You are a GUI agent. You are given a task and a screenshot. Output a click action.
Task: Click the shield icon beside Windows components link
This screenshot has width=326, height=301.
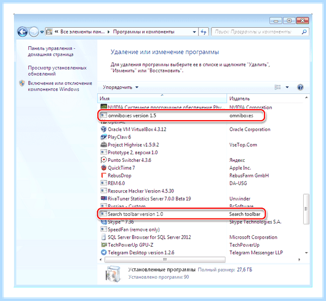click(22, 83)
